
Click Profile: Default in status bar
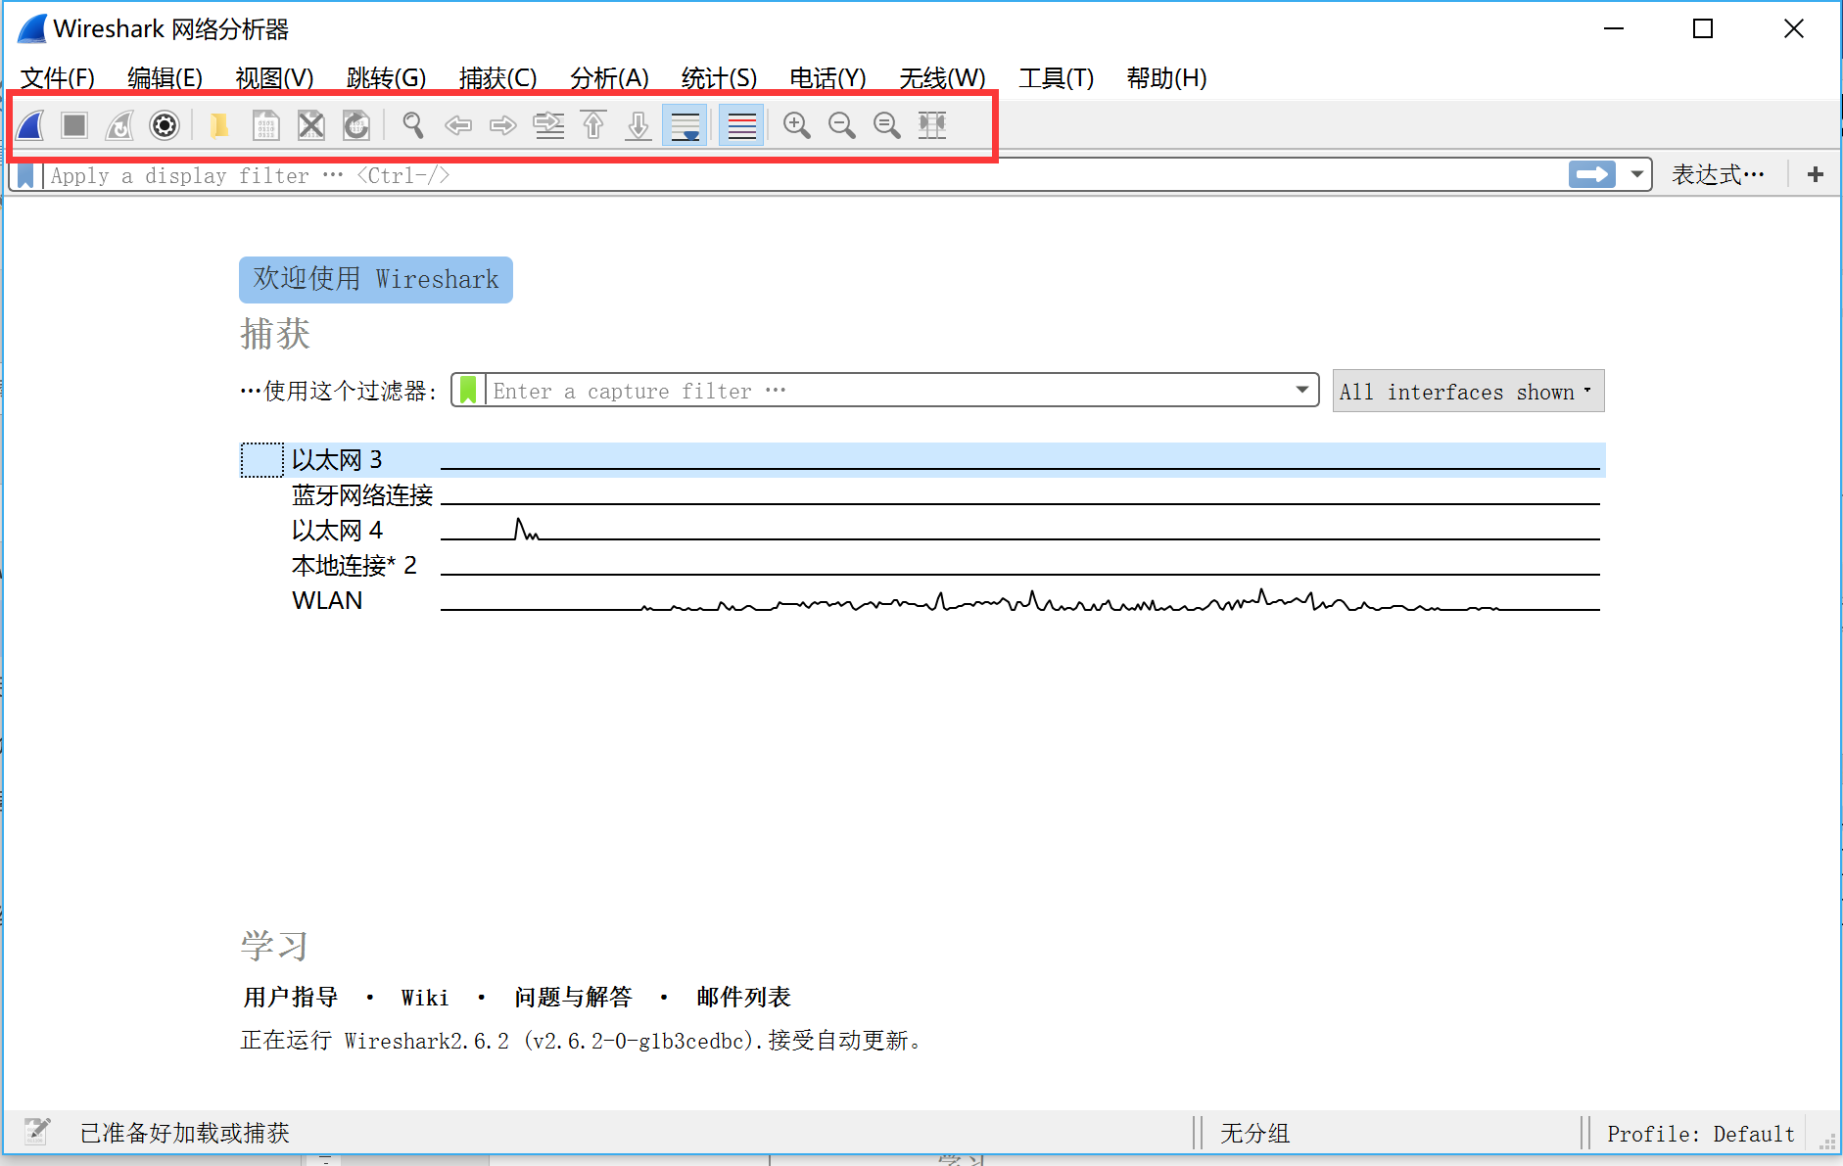pos(1701,1134)
